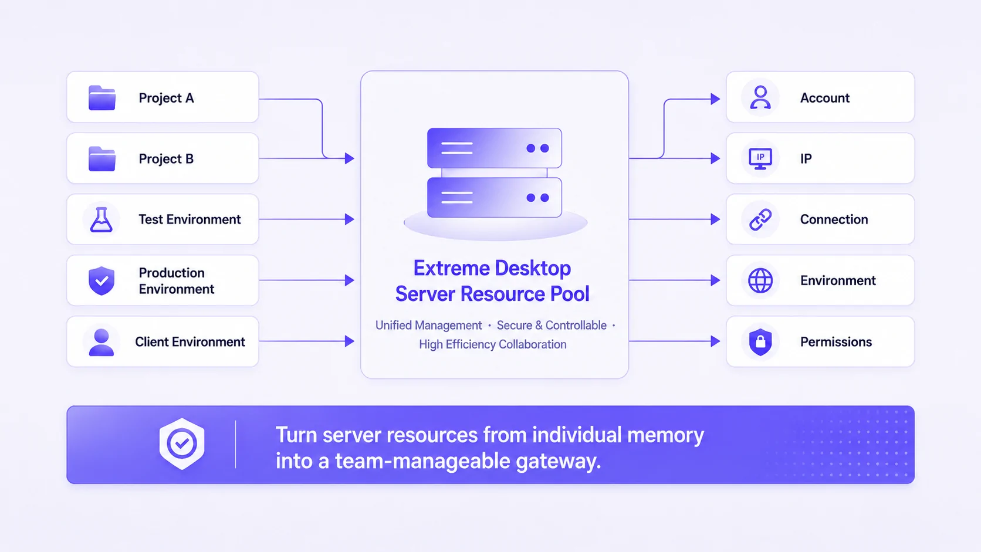Select the Permissions label
The width and height of the screenshot is (981, 552).
[836, 342]
